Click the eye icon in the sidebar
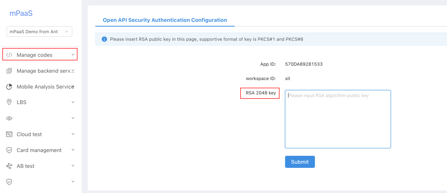This screenshot has width=447, height=193. [x=9, y=118]
